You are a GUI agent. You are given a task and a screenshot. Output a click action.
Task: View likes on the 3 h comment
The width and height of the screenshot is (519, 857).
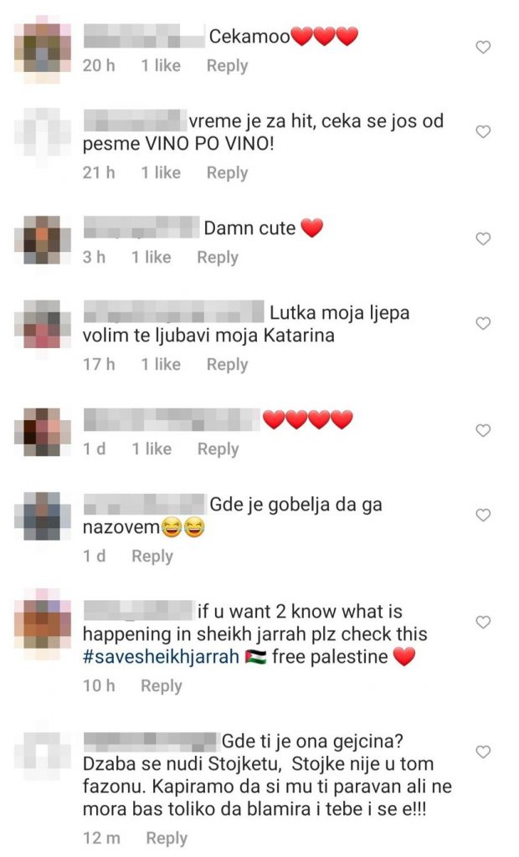(152, 258)
